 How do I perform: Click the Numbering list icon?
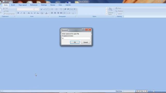point(57,9)
